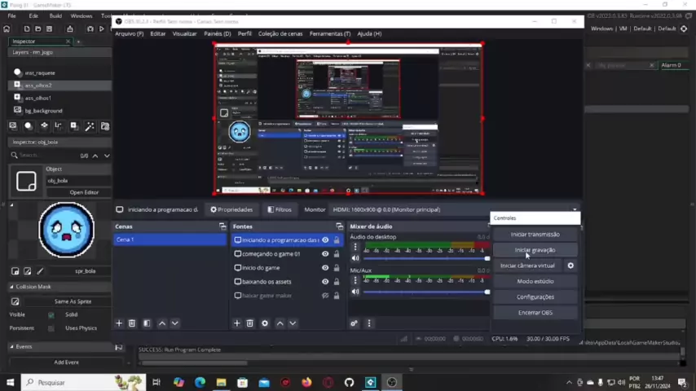Open source properties gear in Fontes toolbar
This screenshot has width=696, height=391.
[x=264, y=323]
